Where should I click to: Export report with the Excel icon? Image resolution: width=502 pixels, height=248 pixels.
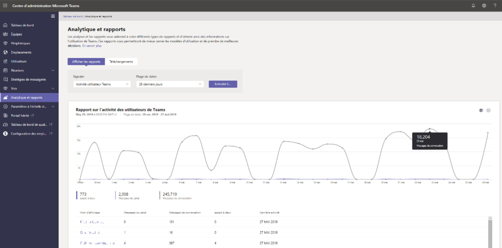coord(481,110)
